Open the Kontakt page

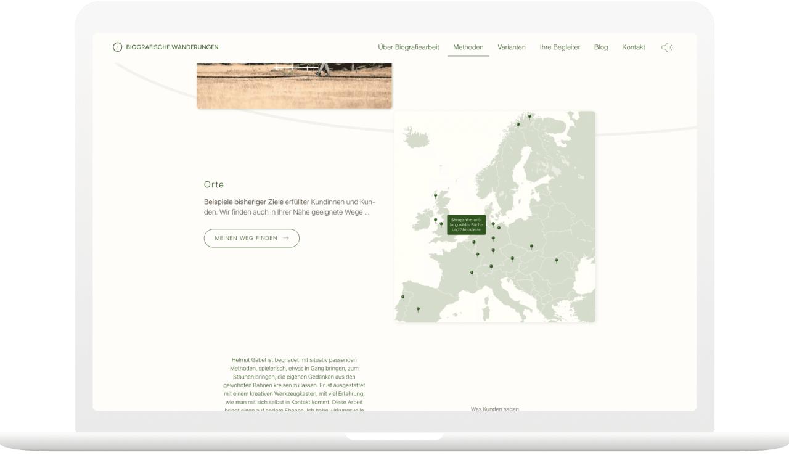(x=634, y=47)
